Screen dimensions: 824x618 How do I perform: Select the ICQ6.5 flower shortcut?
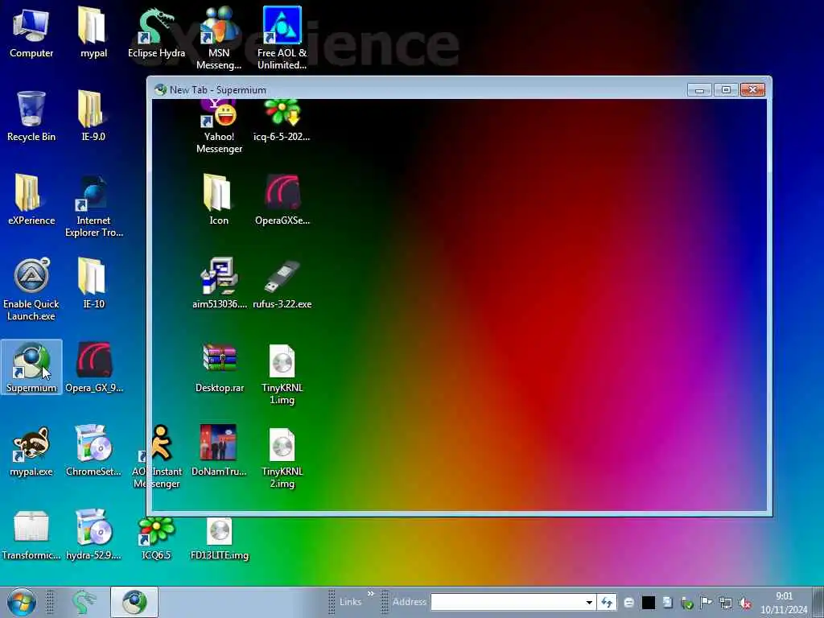(156, 538)
